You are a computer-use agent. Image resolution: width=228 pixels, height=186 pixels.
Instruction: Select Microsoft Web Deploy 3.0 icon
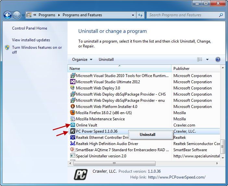point(72,88)
